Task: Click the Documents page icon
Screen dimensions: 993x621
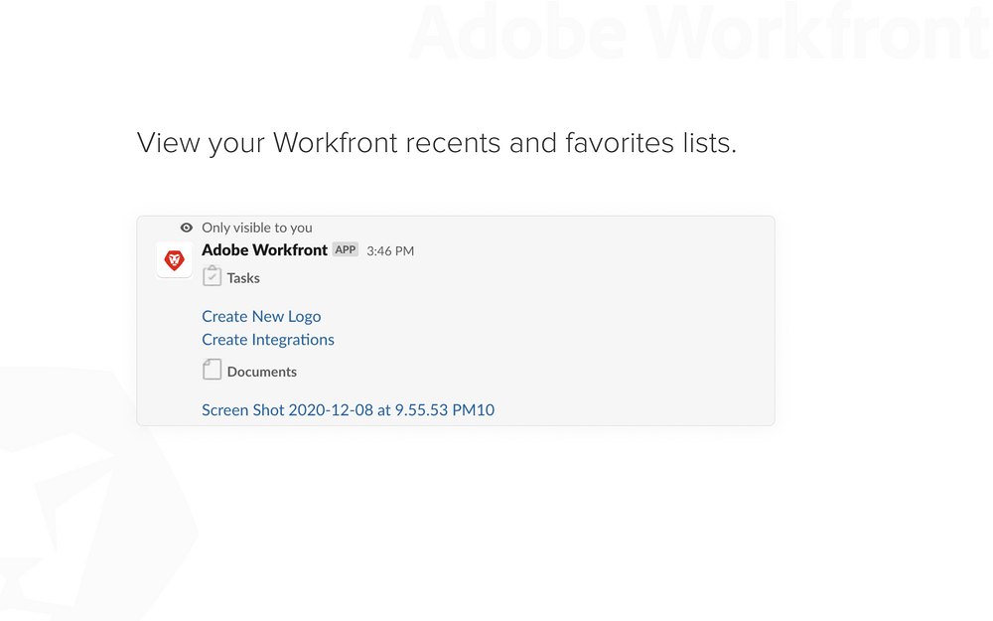Action: 213,370
